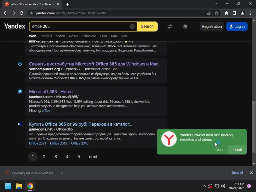This screenshot has width=256, height=192.
Task: Open the notification badge in the tray
Action: pyautogui.click(x=249, y=186)
